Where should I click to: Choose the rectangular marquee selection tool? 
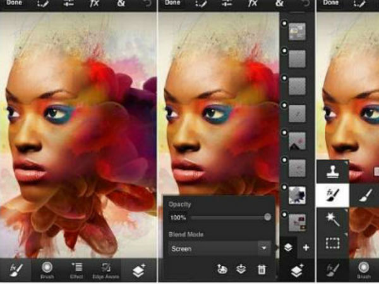(332, 243)
